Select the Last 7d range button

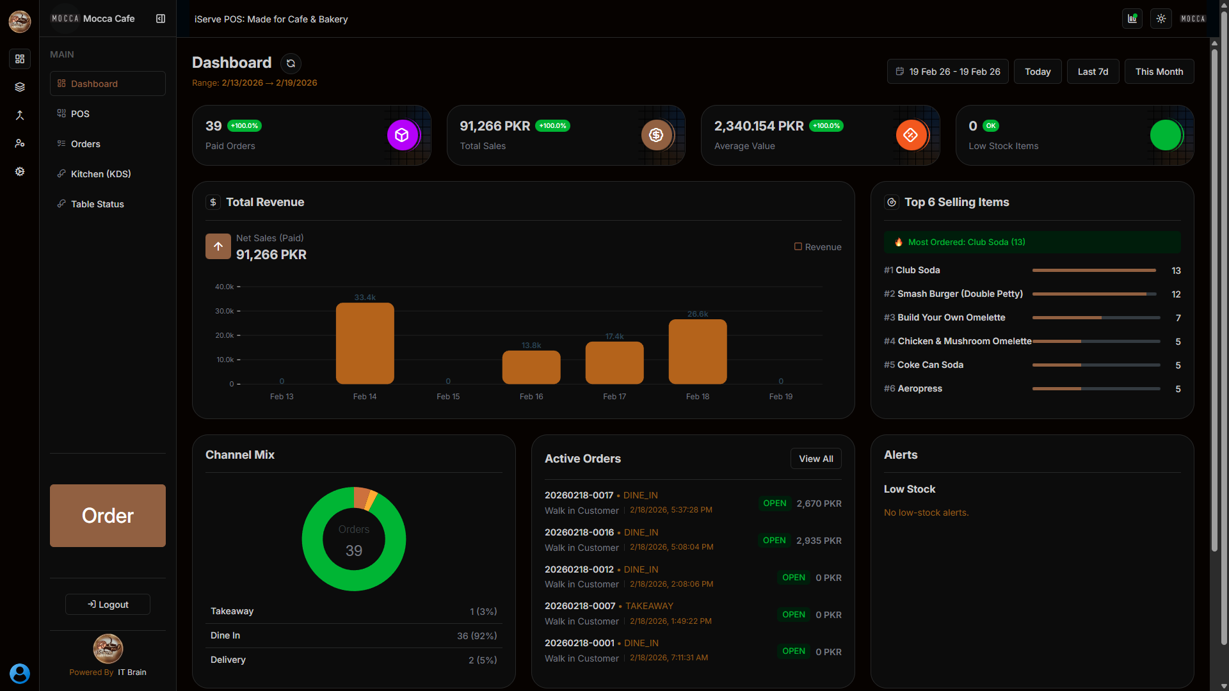point(1093,72)
